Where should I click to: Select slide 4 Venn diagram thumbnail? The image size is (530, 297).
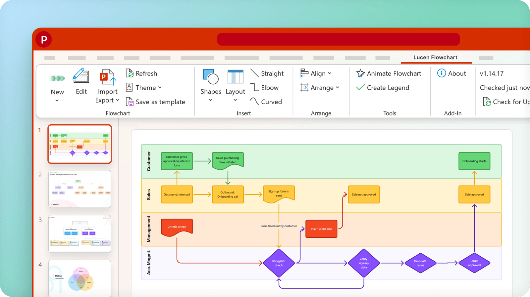tap(80, 278)
